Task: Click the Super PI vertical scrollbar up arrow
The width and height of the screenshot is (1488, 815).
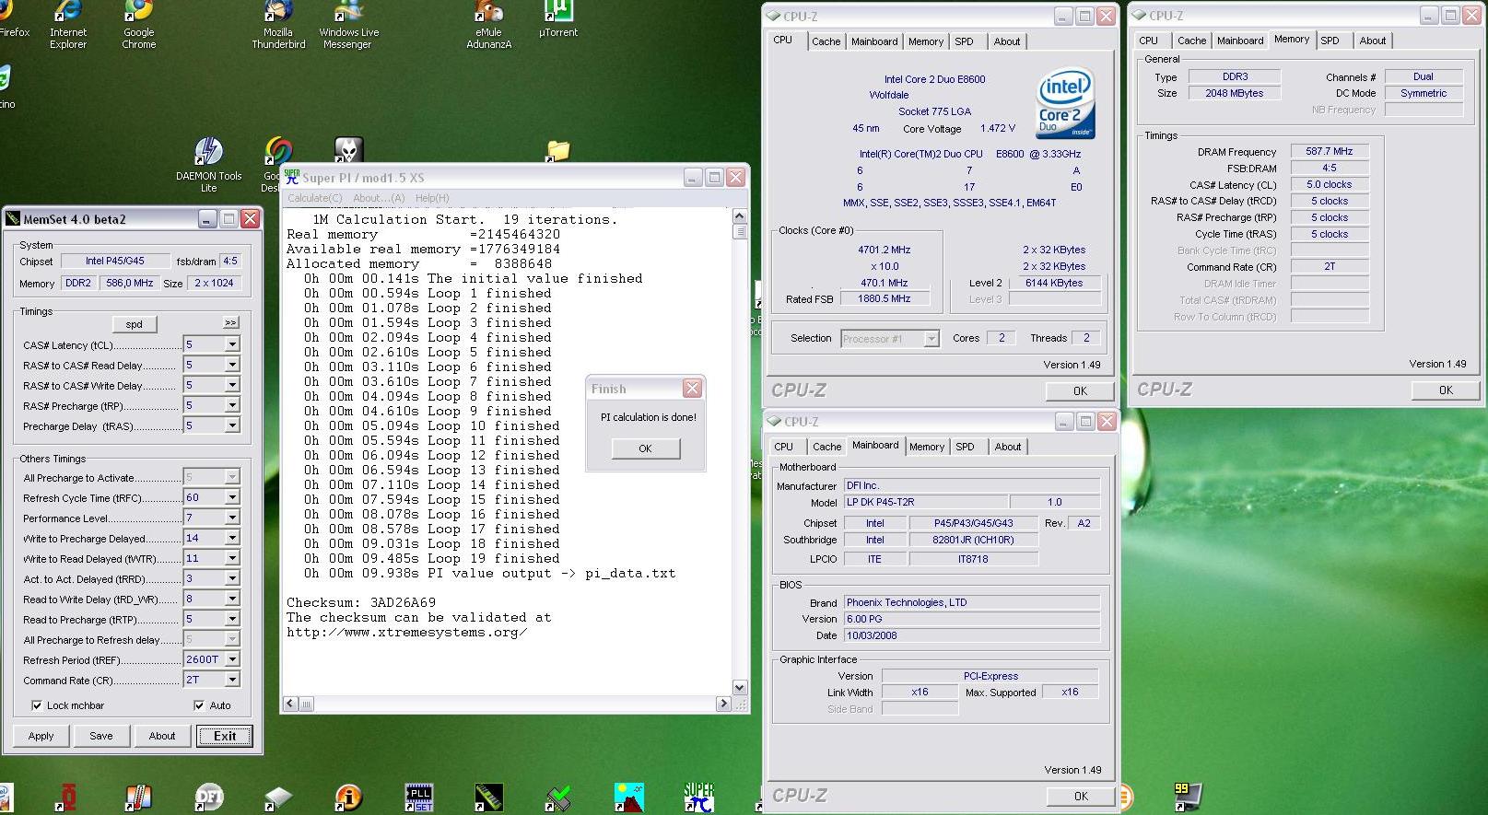Action: click(739, 216)
